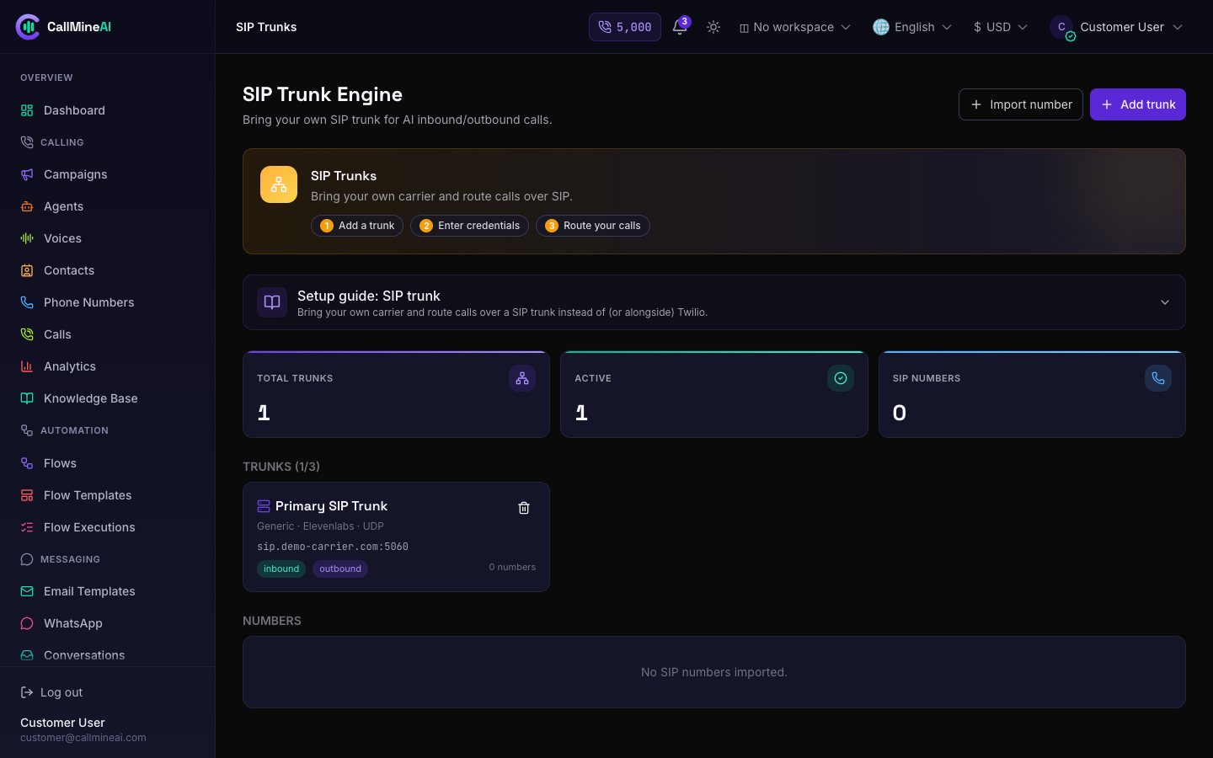
Task: Click the Add trunk button
Action: click(1138, 104)
